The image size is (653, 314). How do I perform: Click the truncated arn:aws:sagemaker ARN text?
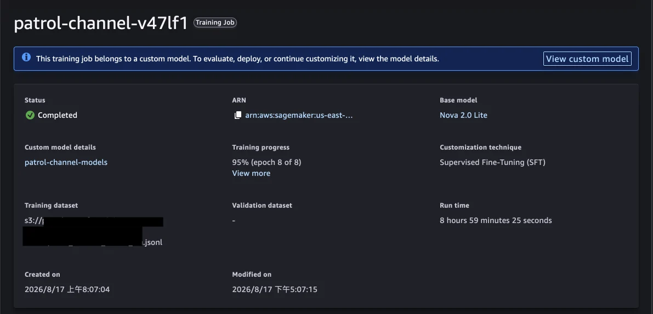tap(299, 116)
